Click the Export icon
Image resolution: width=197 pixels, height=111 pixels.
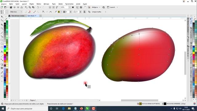tap(54, 7)
